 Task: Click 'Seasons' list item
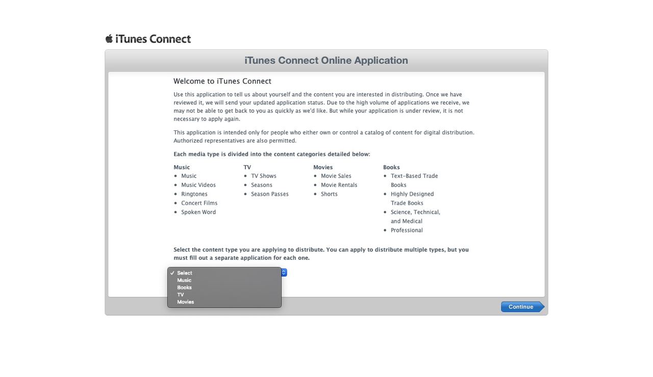coord(262,185)
